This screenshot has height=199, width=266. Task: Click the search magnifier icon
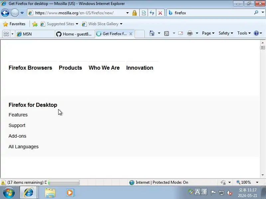coord(256,13)
